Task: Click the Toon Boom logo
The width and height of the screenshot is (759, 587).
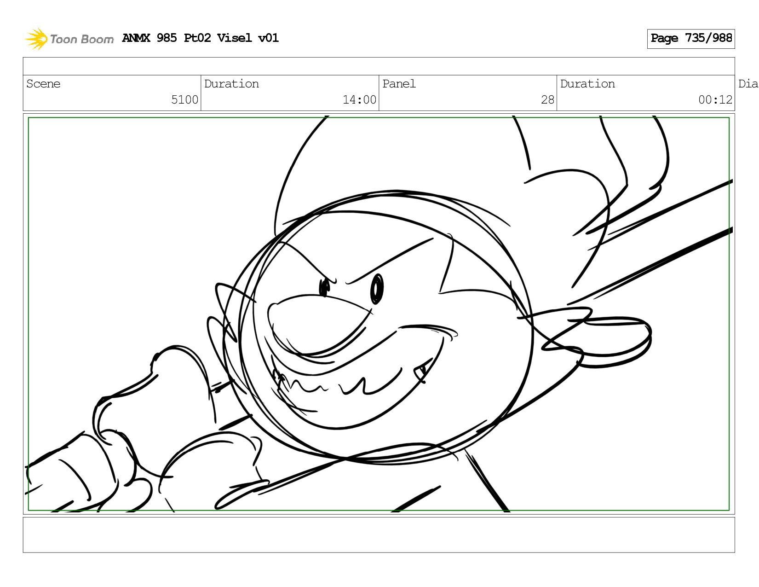Action: click(x=69, y=39)
